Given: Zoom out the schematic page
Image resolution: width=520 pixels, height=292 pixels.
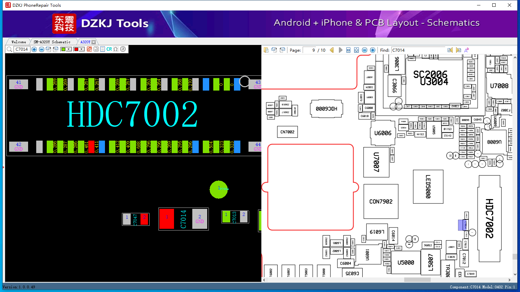Looking at the screenshot, I should pos(365,50).
